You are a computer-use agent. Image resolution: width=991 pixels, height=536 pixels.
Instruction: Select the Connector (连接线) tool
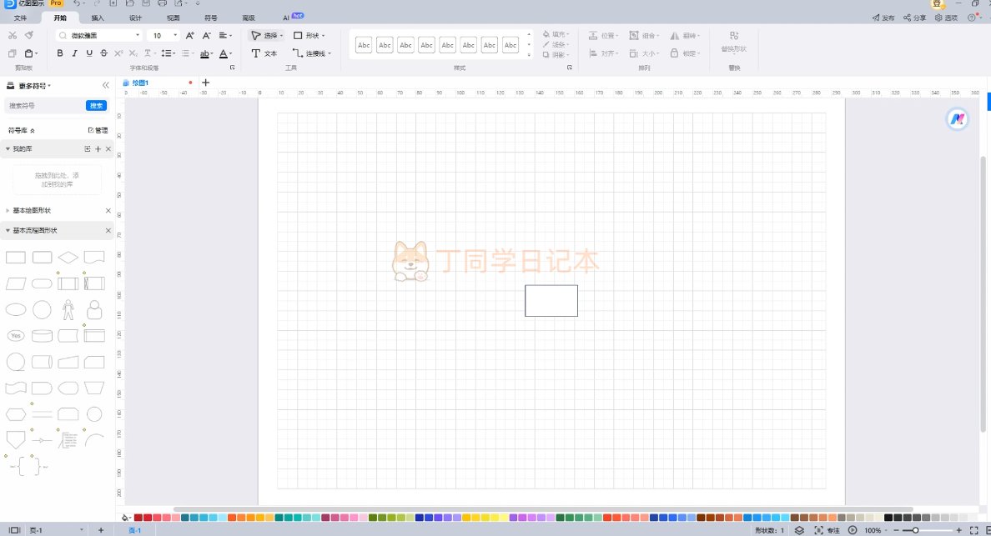click(311, 53)
